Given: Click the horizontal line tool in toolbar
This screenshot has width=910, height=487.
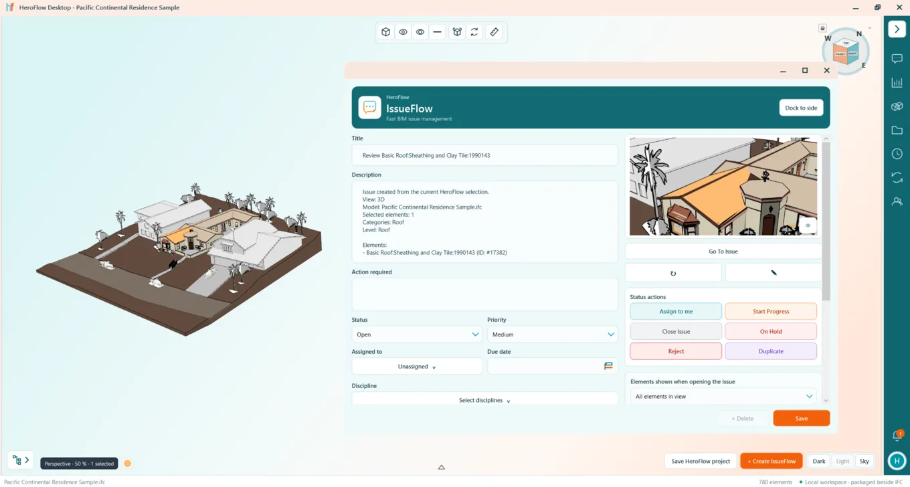Looking at the screenshot, I should click(x=438, y=32).
